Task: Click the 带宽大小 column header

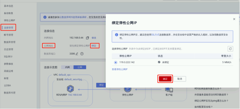Action: (226, 56)
